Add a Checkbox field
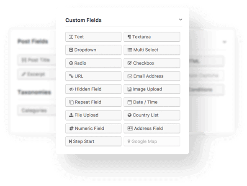Image resolution: width=247 pixels, height=186 pixels. tap(152, 63)
